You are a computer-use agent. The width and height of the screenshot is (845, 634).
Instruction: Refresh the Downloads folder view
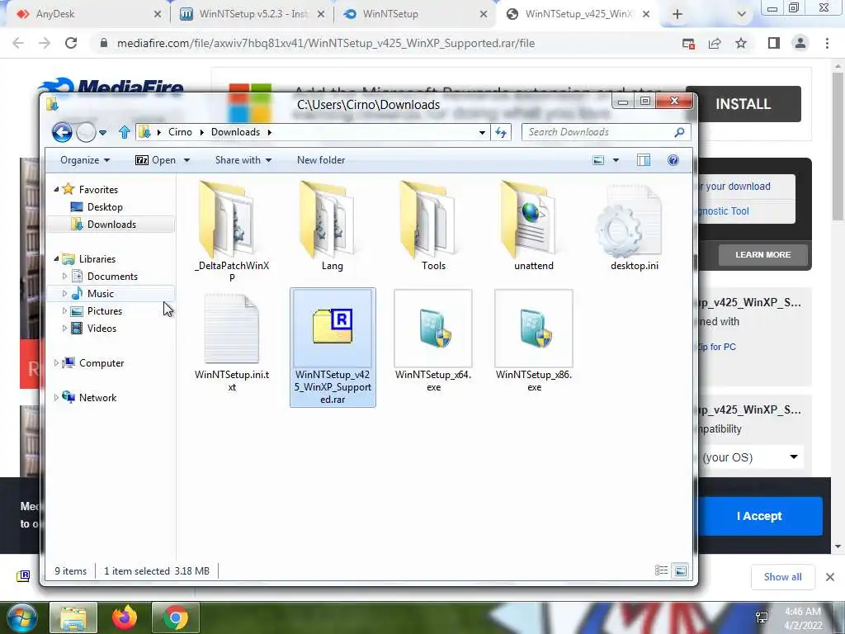pyautogui.click(x=501, y=132)
